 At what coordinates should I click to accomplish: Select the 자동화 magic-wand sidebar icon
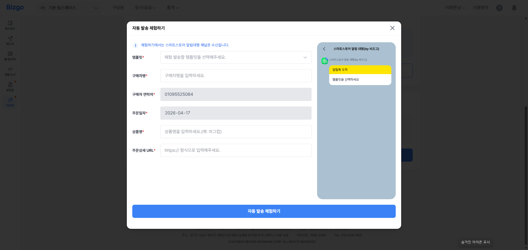[10, 102]
